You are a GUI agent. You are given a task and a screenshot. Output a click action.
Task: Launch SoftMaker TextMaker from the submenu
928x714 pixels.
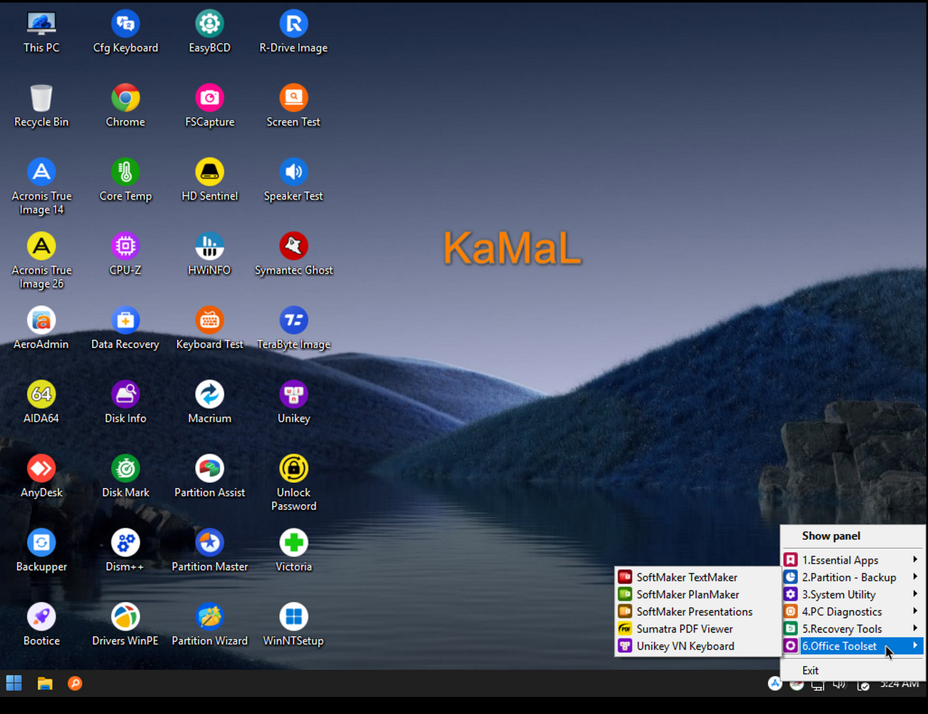(697, 577)
